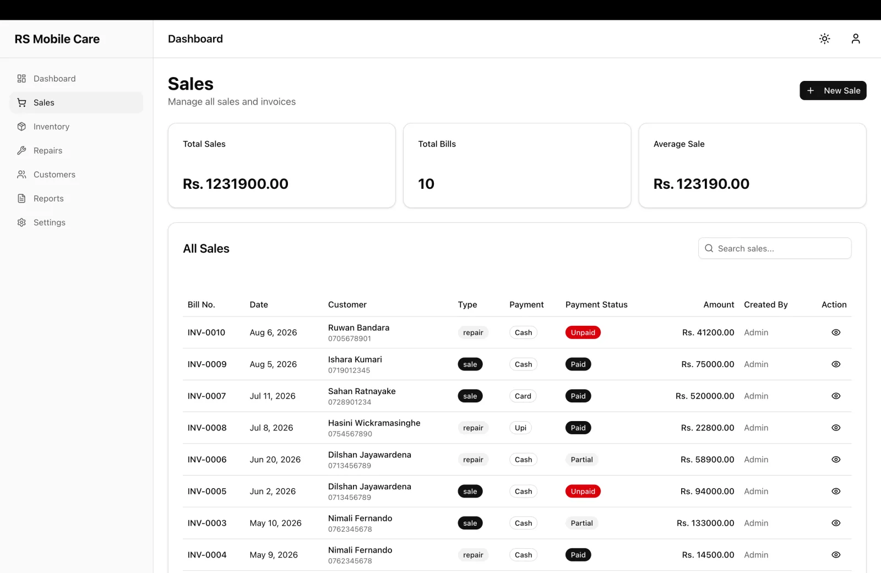Click the Card payment badge for INV-0007
881x573 pixels.
coord(523,396)
